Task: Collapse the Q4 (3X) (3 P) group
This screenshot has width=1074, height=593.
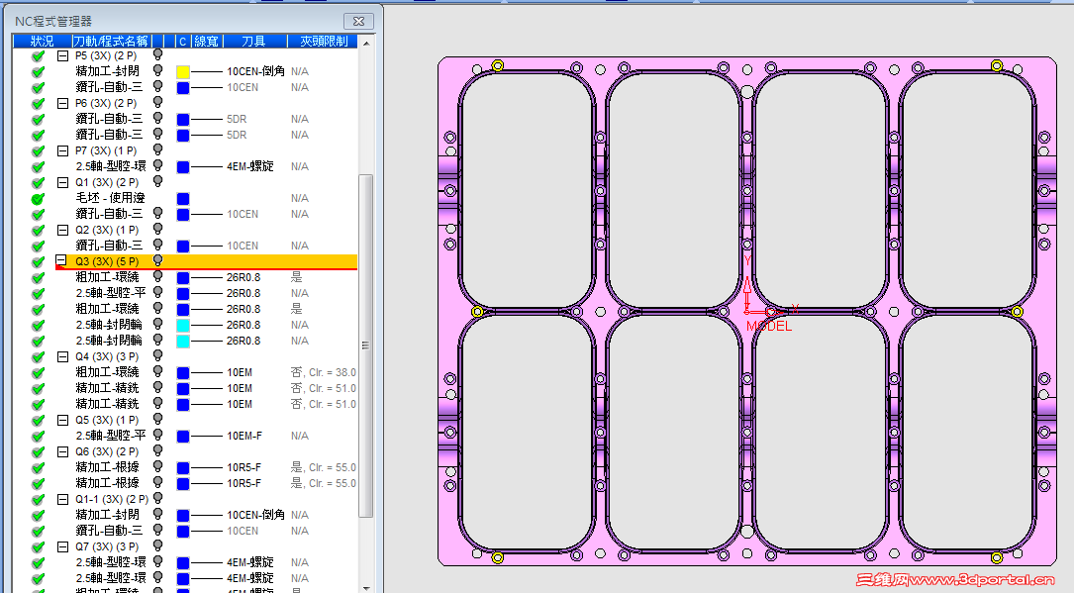Action: [x=62, y=356]
